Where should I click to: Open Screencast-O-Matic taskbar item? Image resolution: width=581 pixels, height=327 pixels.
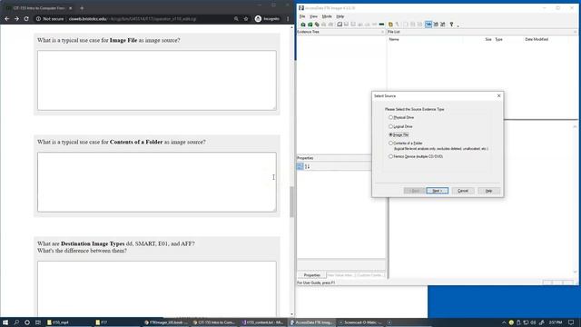coord(360,322)
